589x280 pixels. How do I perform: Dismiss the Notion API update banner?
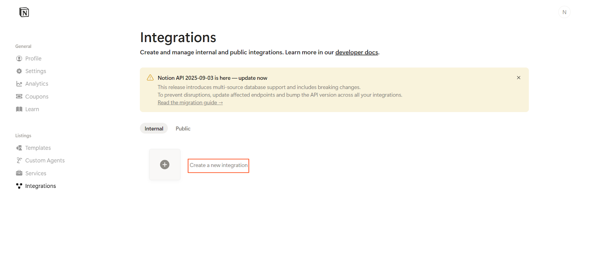pos(518,78)
